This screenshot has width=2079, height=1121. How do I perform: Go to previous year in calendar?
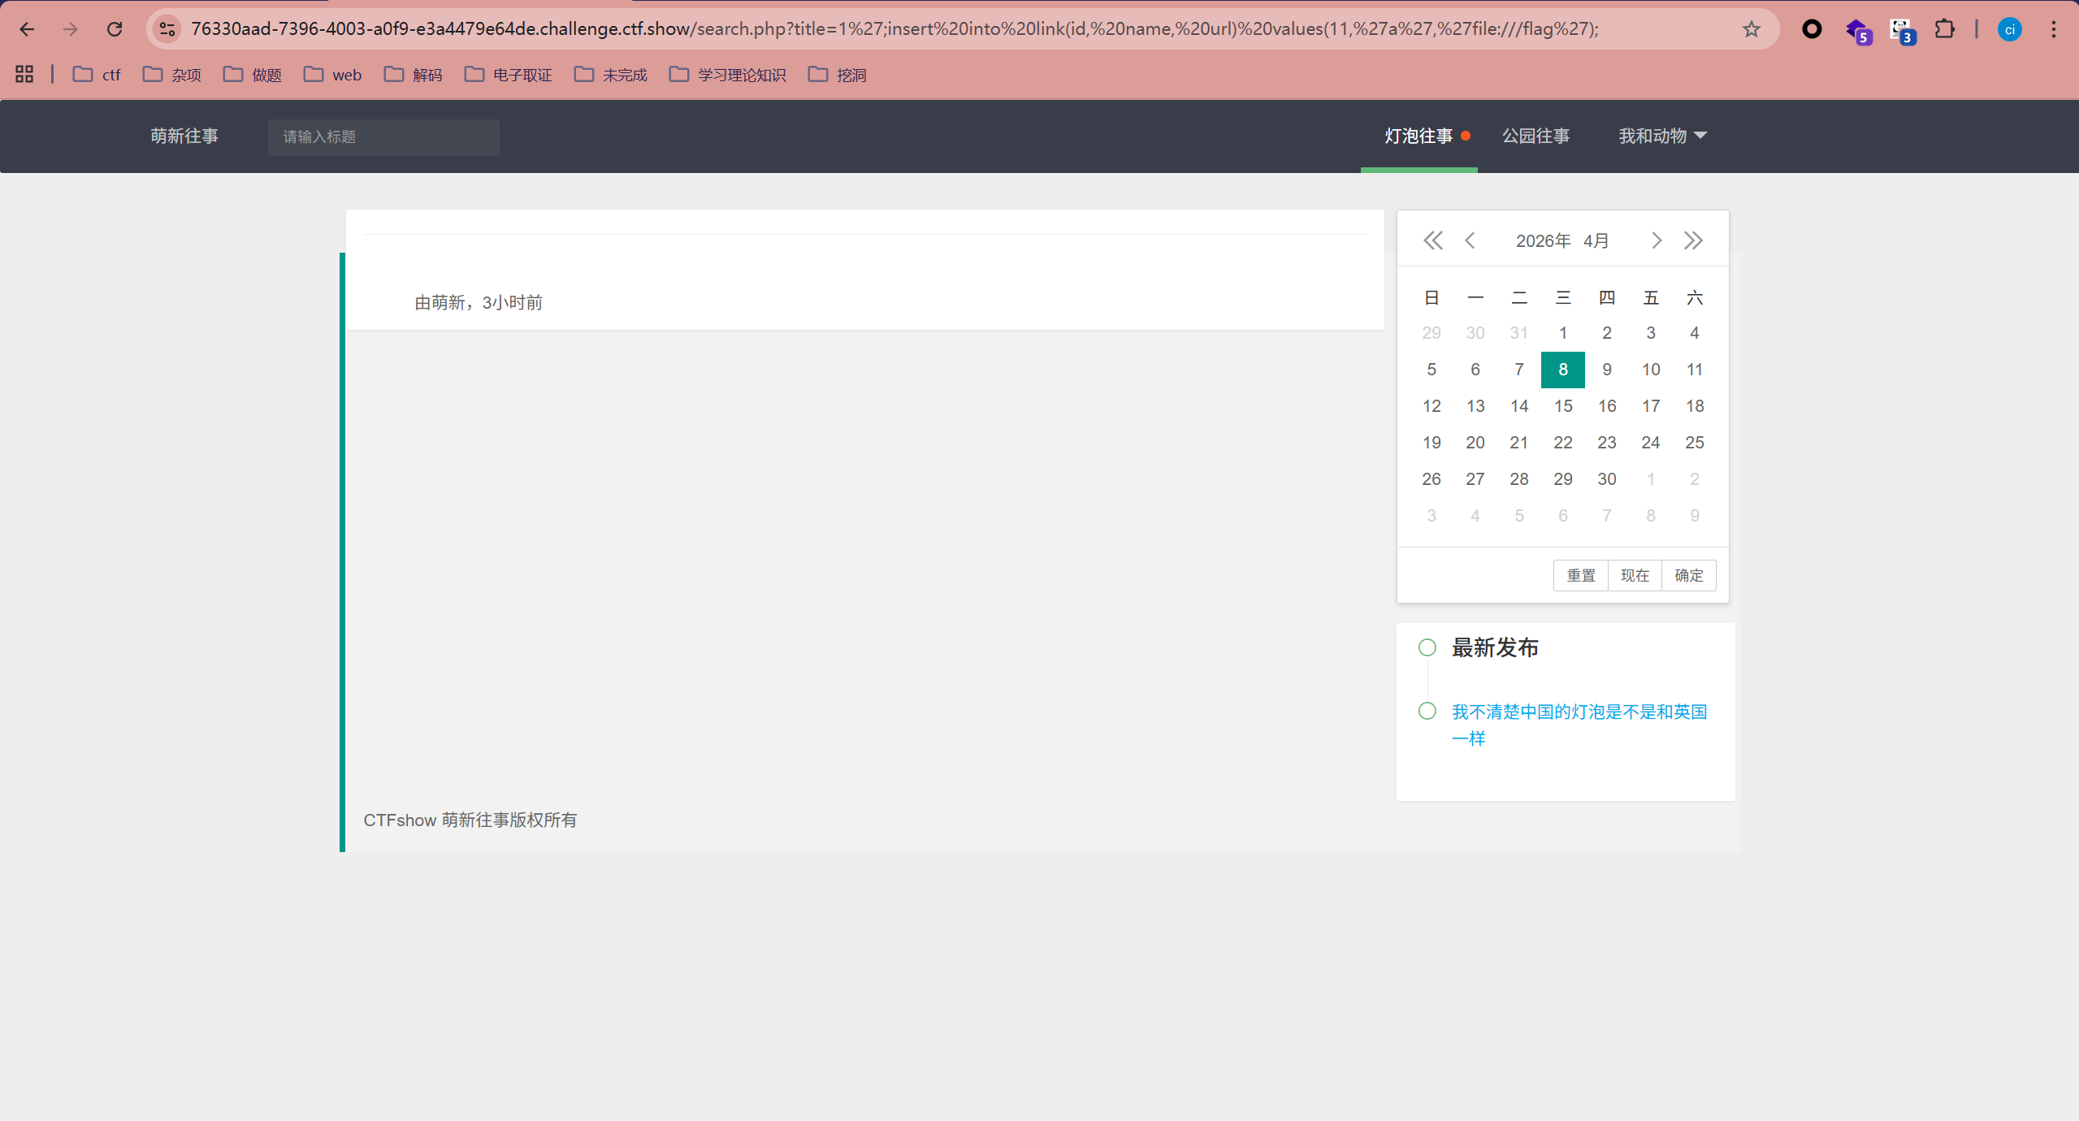click(x=1432, y=240)
